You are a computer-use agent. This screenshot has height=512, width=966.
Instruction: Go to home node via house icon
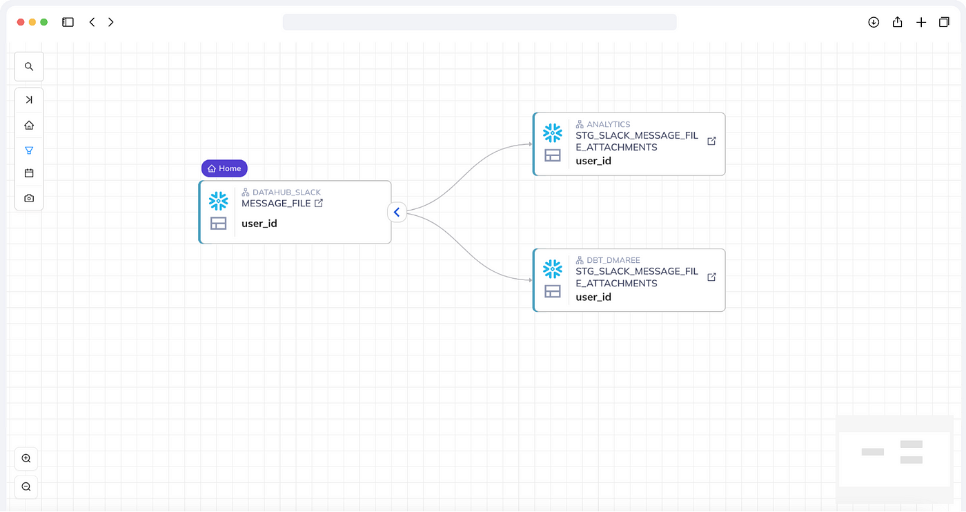pyautogui.click(x=29, y=126)
